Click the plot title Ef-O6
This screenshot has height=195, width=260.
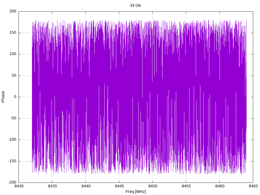(x=136, y=6)
